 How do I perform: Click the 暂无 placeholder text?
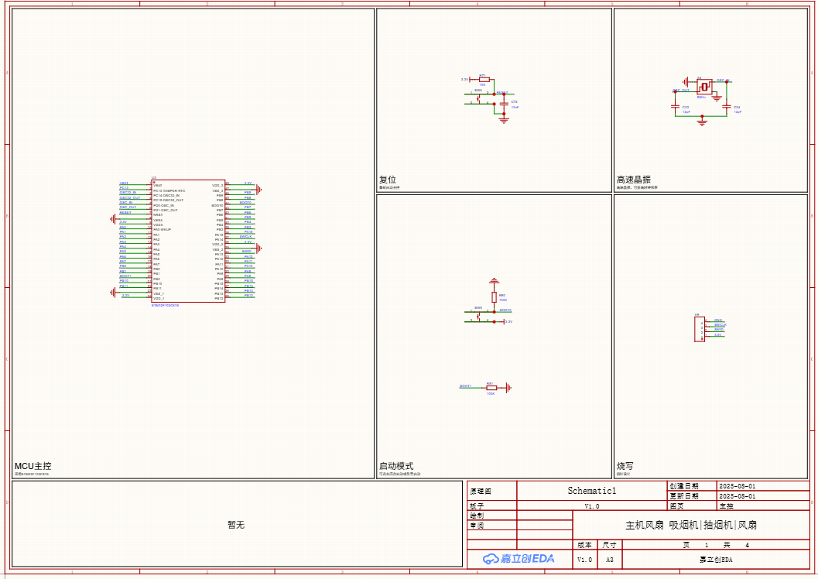click(236, 525)
